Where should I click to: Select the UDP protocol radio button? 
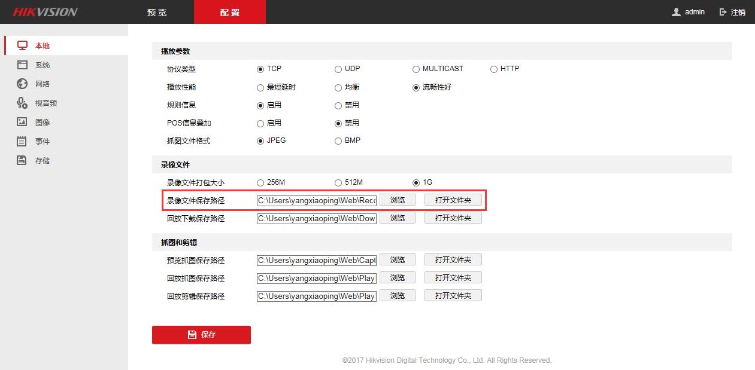coord(338,69)
